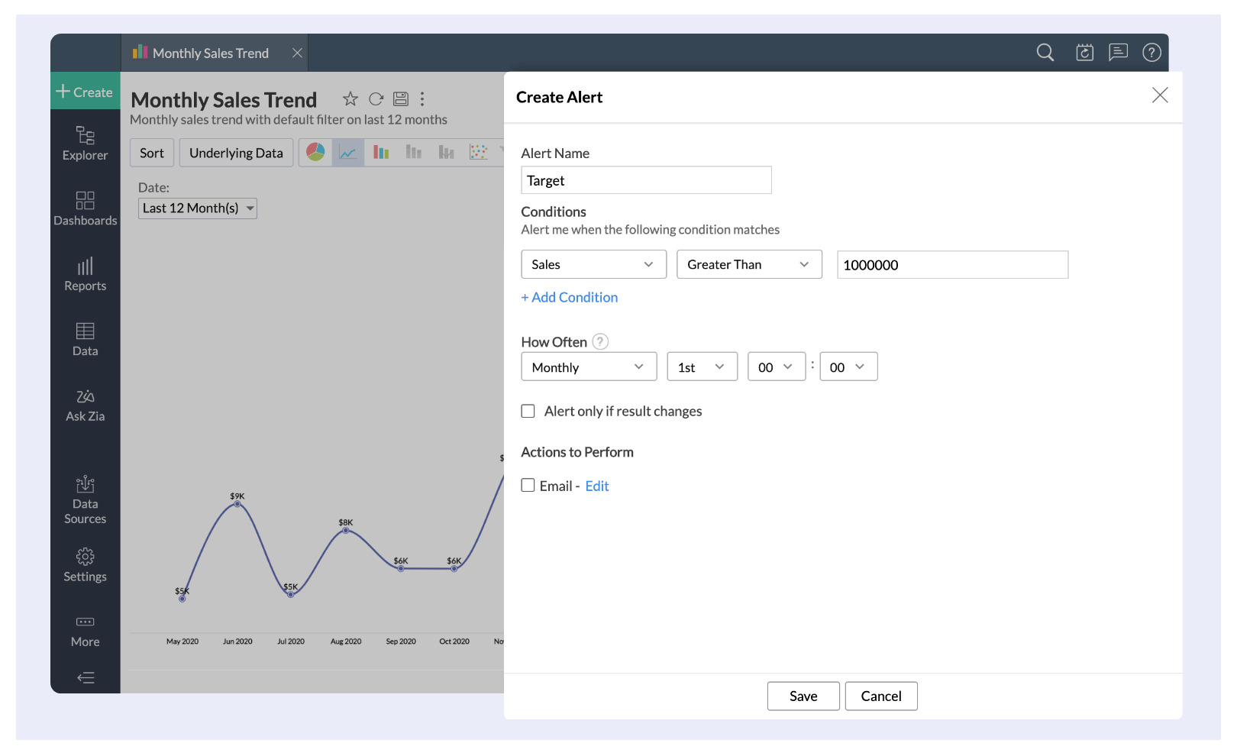Click the Save button
Viewport: 1237px width, 756px height.
[803, 696]
